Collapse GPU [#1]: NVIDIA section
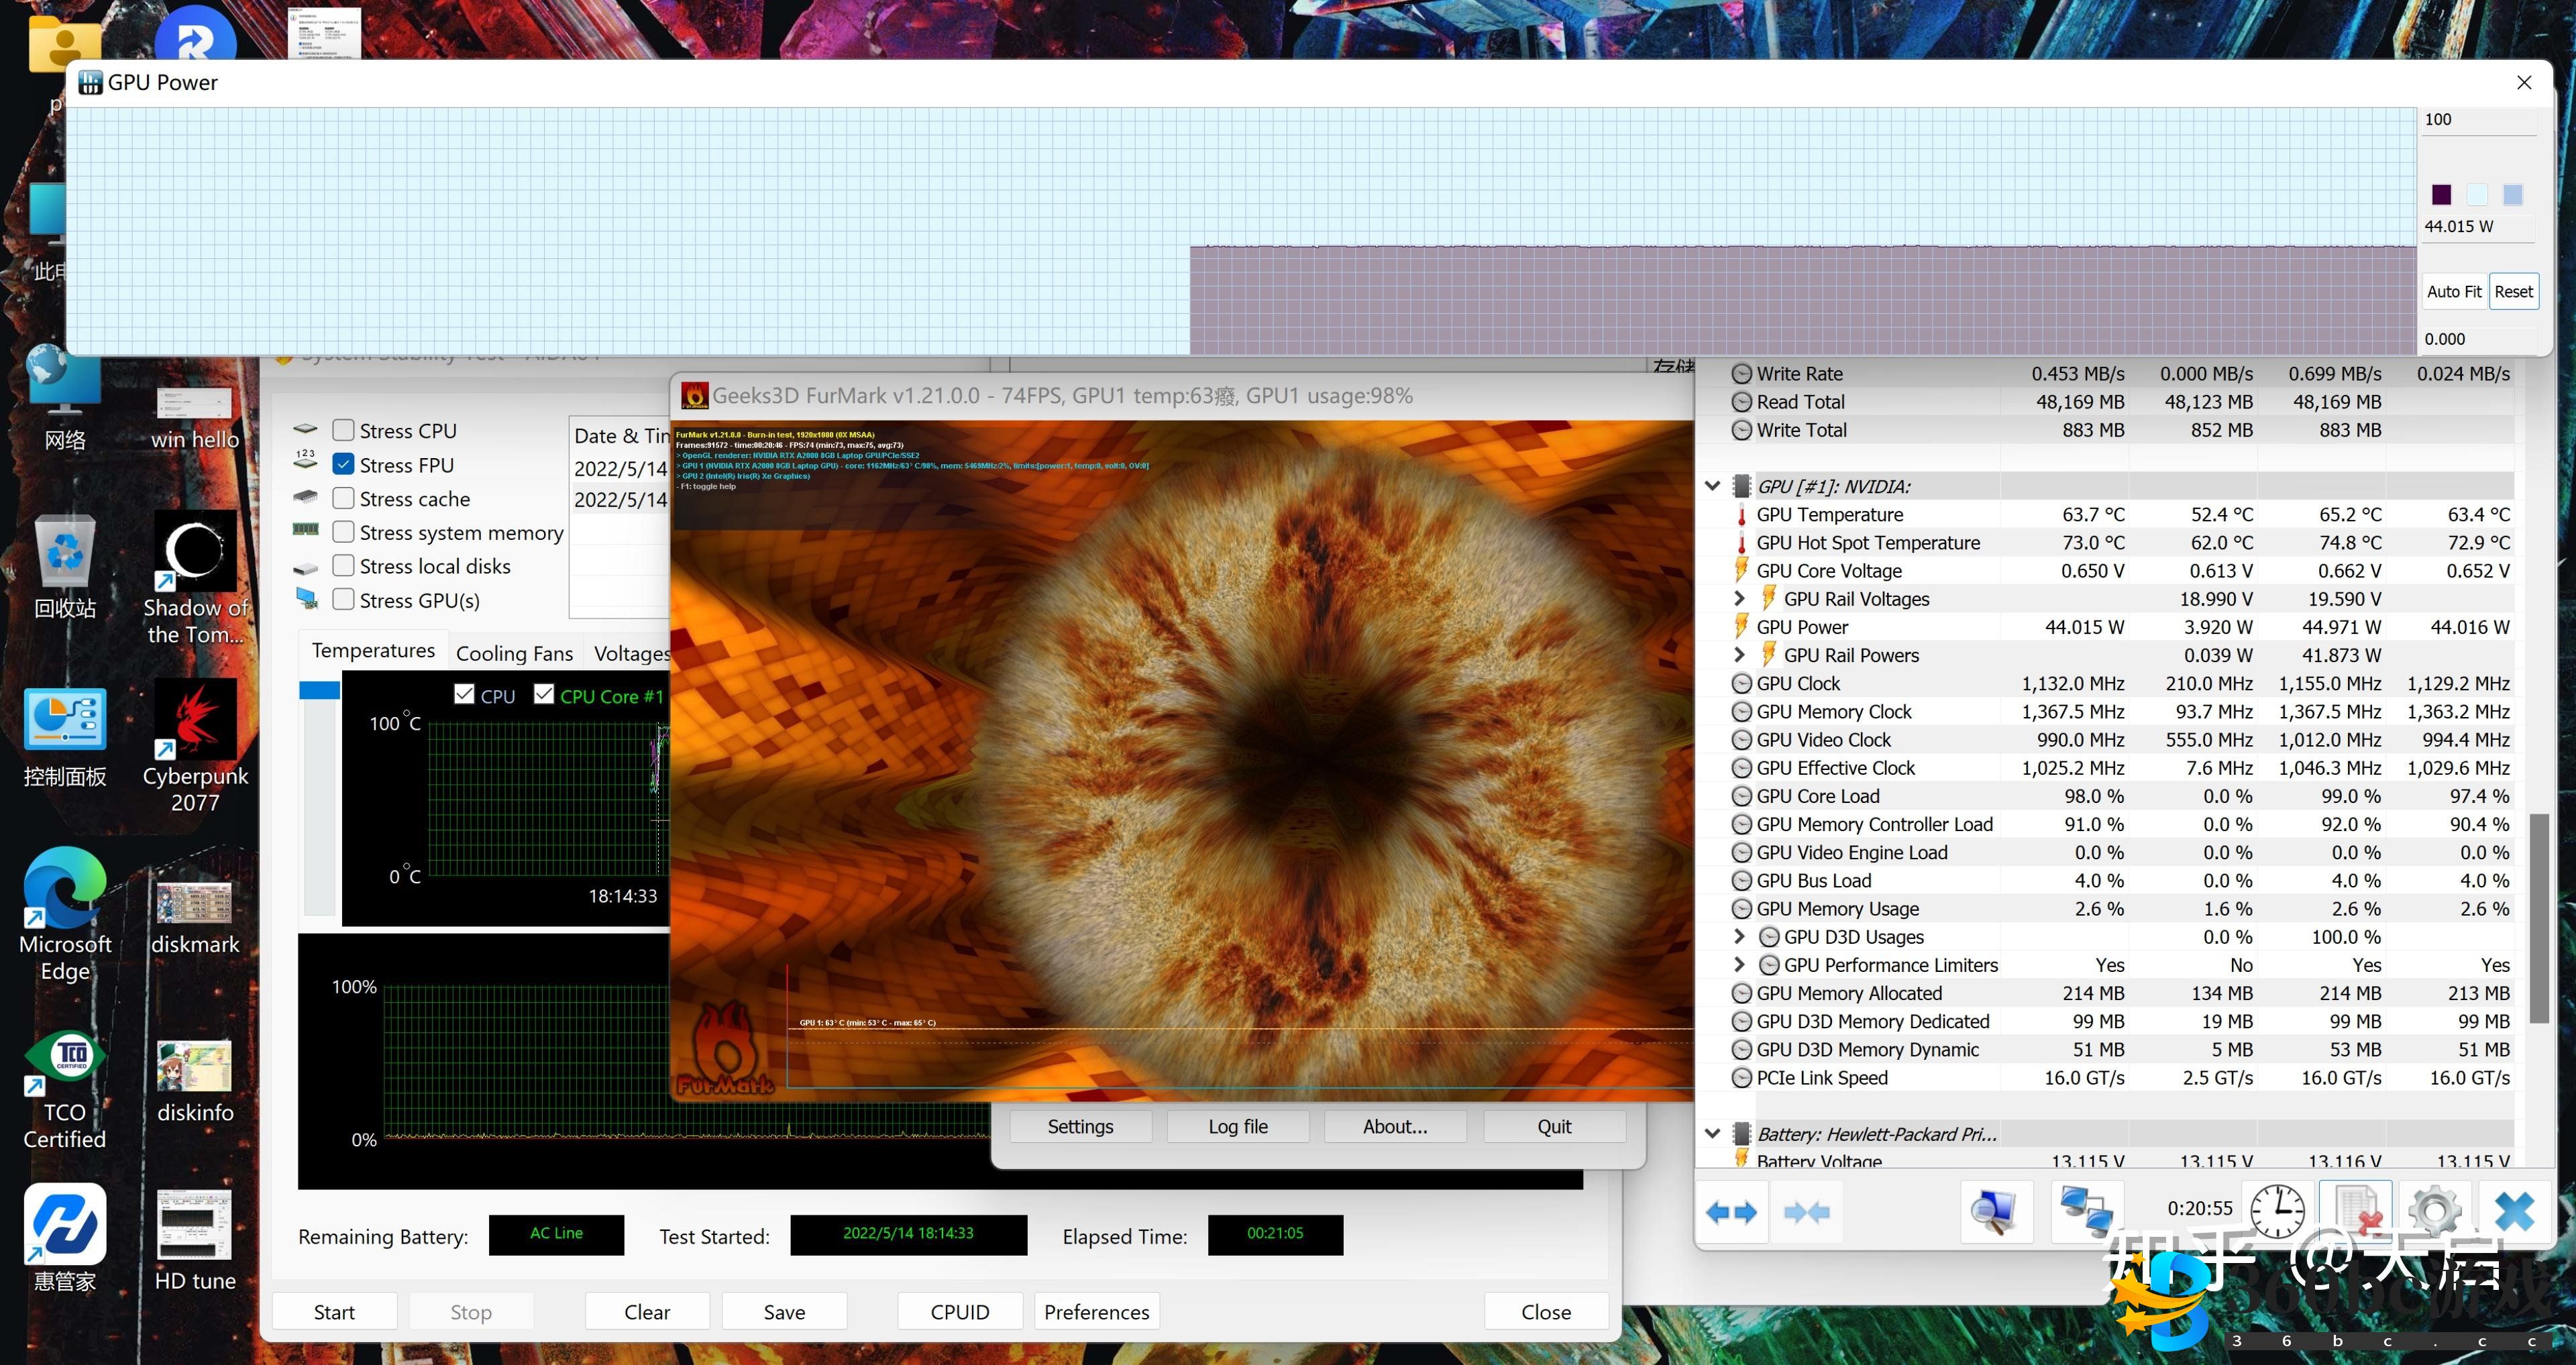Viewport: 2576px width, 1365px height. [1712, 486]
